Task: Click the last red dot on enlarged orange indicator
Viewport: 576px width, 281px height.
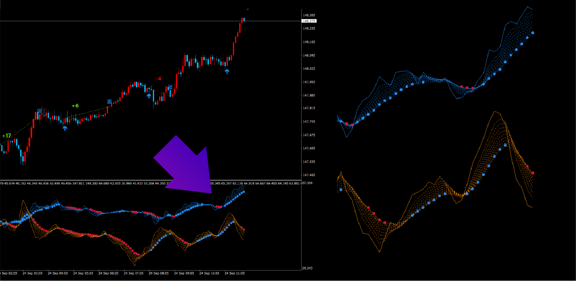Action: (x=533, y=173)
